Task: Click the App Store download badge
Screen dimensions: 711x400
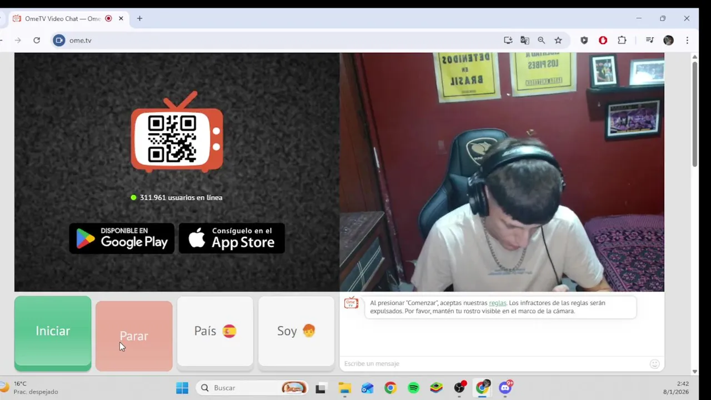Action: 232,238
